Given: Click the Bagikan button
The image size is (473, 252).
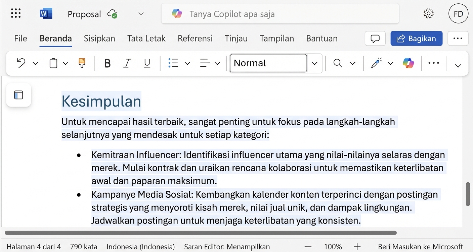Looking at the screenshot, I should point(416,38).
